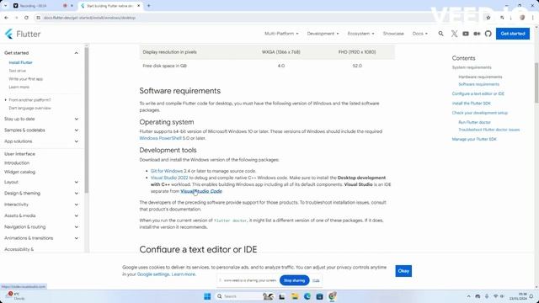Expand App solutions sidebar section

(77, 141)
